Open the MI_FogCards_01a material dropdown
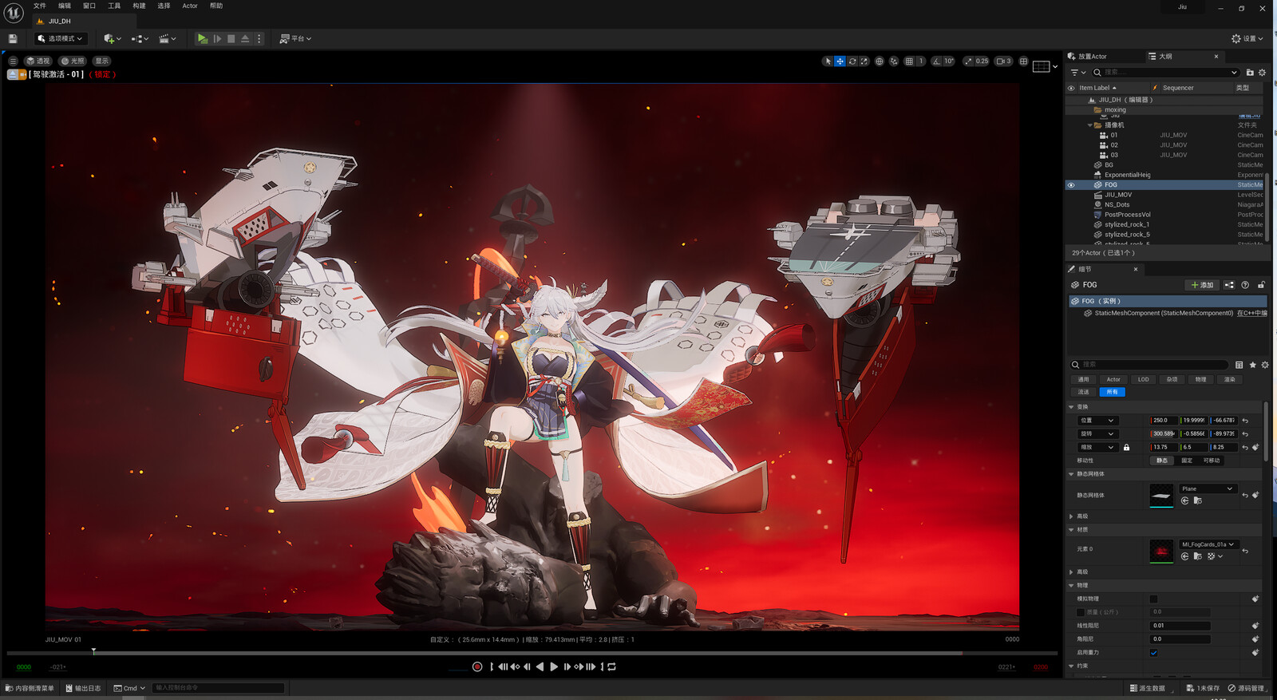Image resolution: width=1277 pixels, height=700 pixels. (x=1208, y=544)
